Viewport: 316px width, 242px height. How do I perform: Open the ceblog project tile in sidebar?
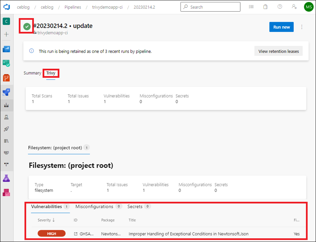[6, 21]
